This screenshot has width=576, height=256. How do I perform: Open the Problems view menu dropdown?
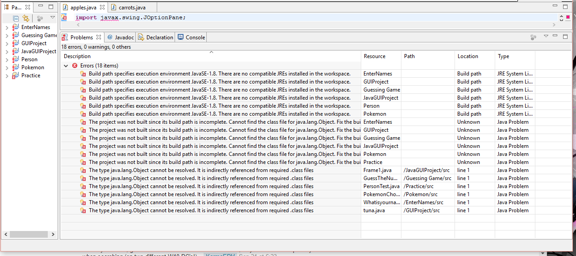click(546, 36)
